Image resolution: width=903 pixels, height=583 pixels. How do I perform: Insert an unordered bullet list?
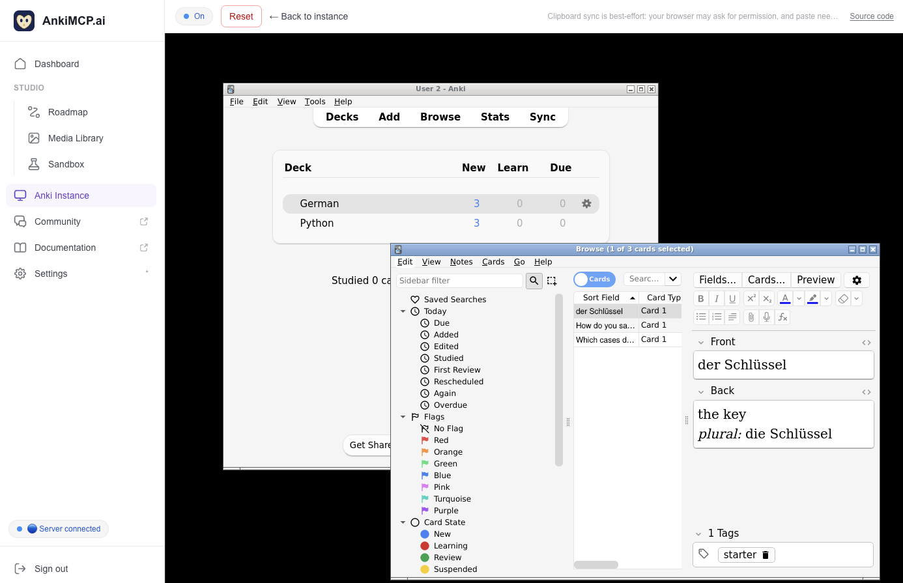[701, 317]
